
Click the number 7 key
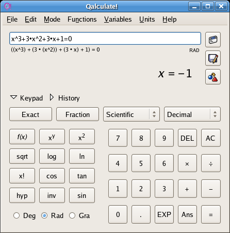(118, 138)
